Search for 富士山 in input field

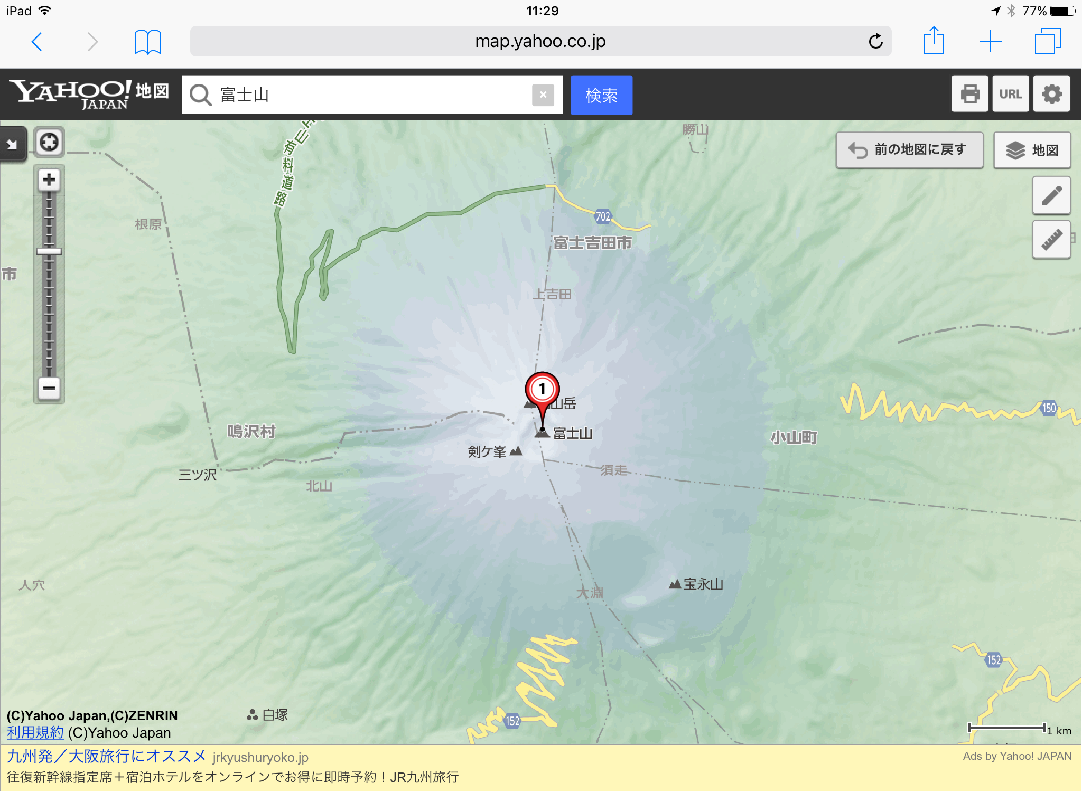tap(371, 93)
